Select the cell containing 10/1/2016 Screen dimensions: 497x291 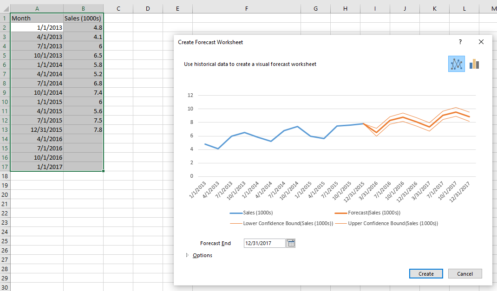pos(37,157)
